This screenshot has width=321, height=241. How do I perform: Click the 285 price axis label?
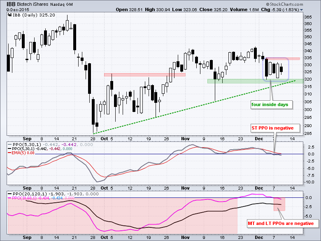click(308, 134)
